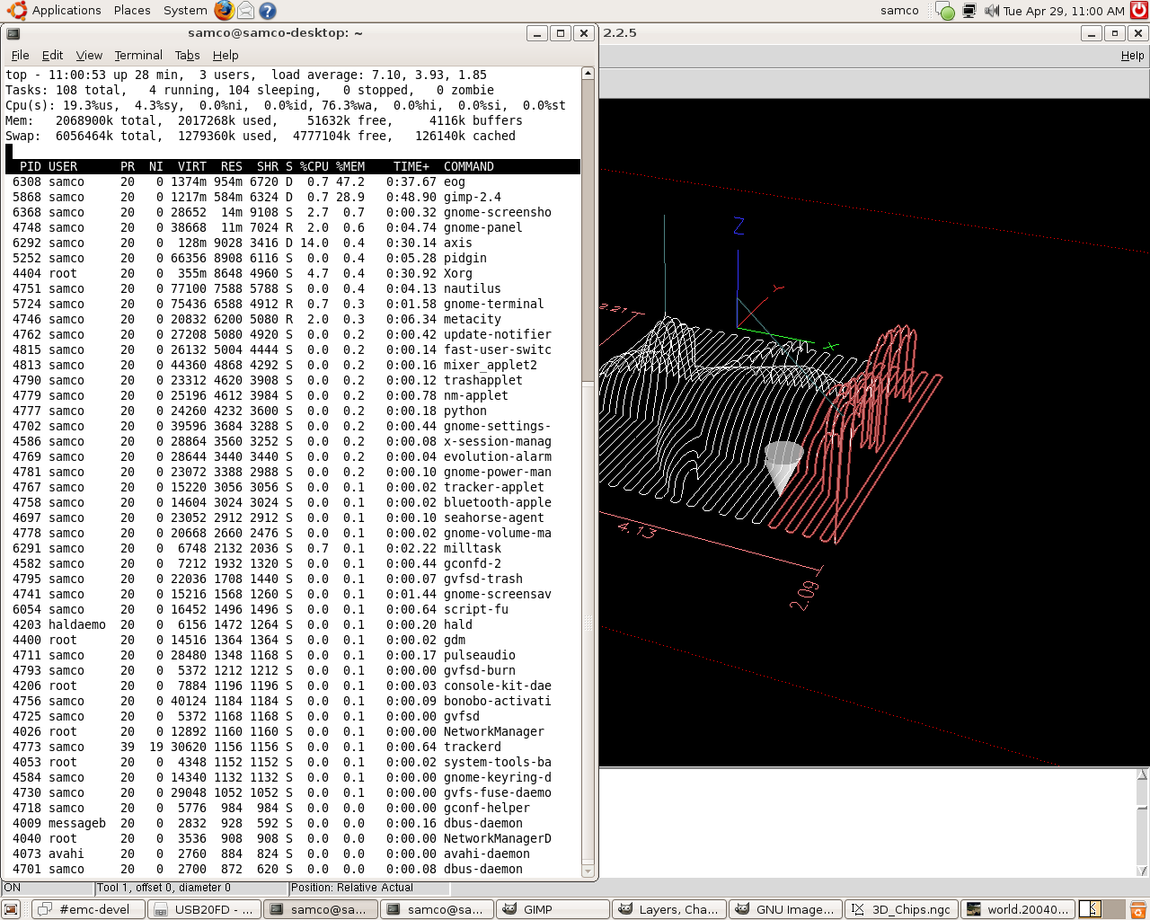Open the Tabs menu in terminal

coord(187,55)
